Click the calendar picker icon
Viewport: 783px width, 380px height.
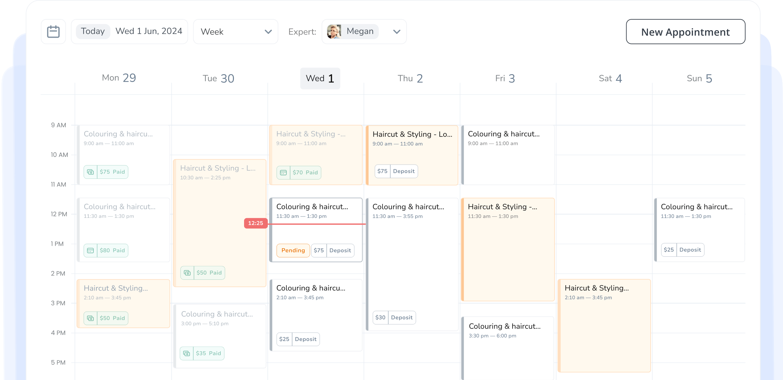click(53, 31)
